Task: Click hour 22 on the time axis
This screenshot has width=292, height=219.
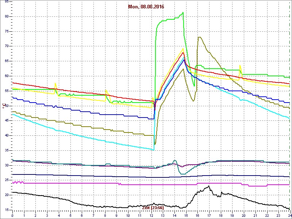Action: pyautogui.click(x=266, y=215)
